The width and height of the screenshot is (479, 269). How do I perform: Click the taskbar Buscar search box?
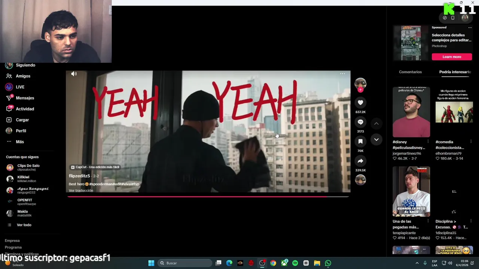(x=185, y=263)
